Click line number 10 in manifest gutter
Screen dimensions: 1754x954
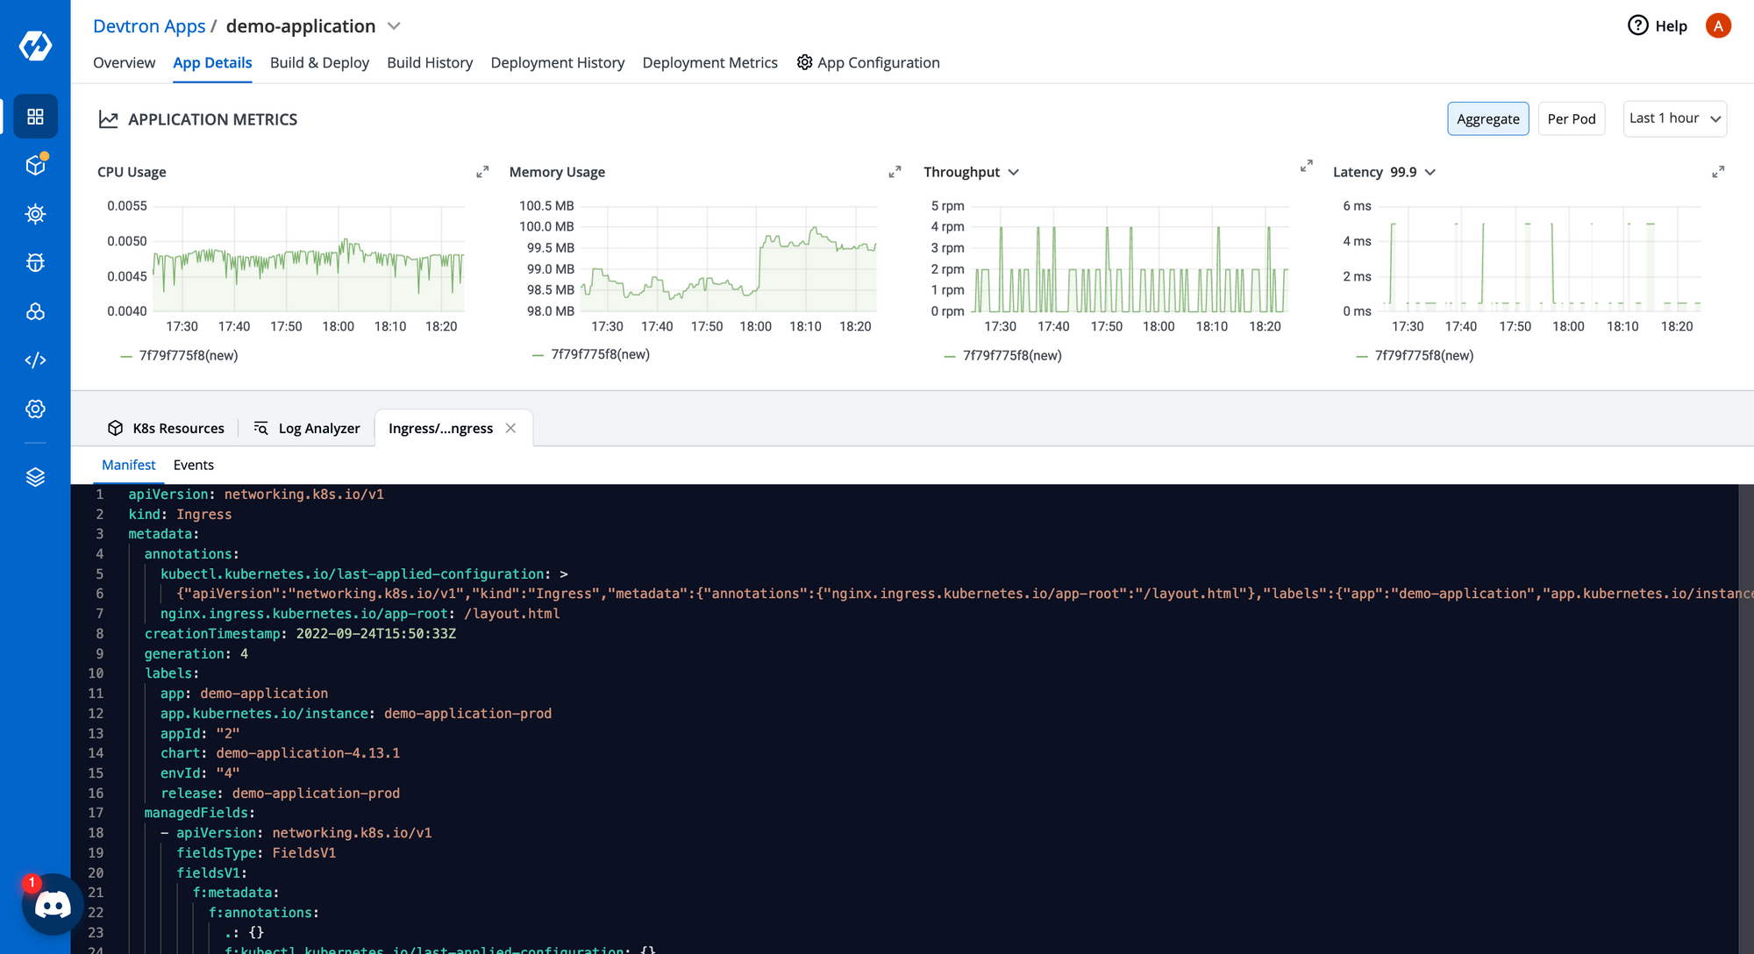96,673
